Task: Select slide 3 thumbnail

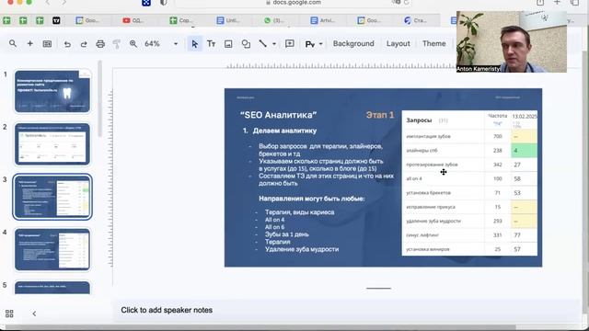Action: pyautogui.click(x=52, y=197)
